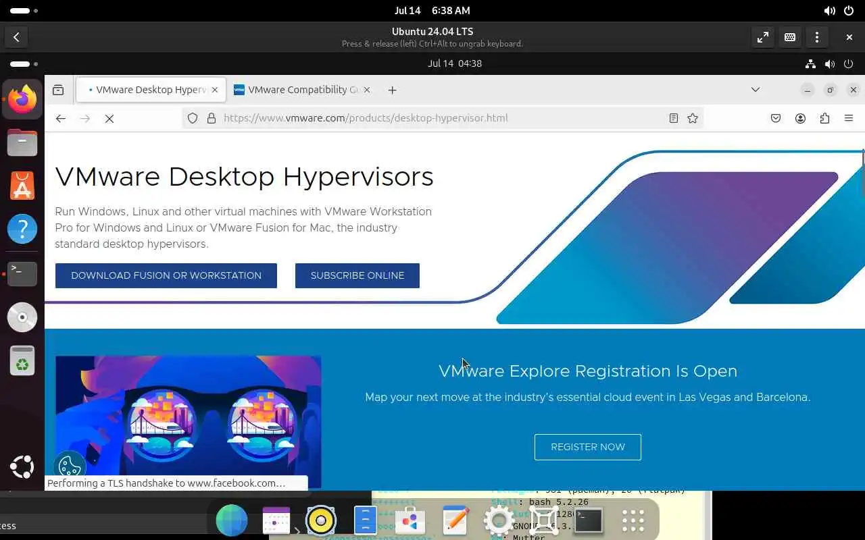Click DOWNLOAD FUSION OR WORKSTATION button
The image size is (865, 540).
(166, 275)
